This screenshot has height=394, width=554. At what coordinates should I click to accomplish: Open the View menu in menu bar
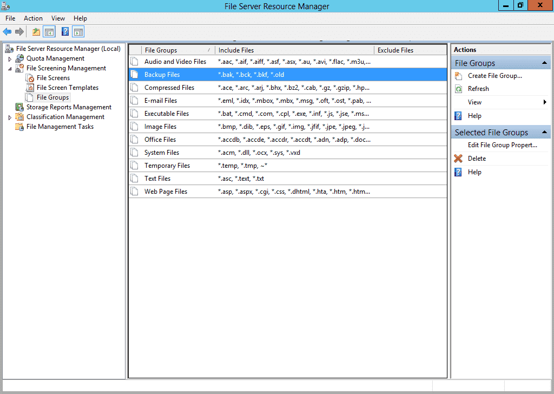58,18
